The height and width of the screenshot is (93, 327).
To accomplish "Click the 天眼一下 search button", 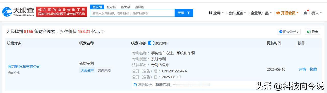I will (184, 13).
